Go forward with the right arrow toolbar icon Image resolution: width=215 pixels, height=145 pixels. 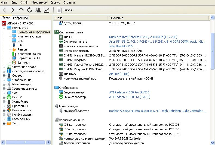[x=13, y=10]
